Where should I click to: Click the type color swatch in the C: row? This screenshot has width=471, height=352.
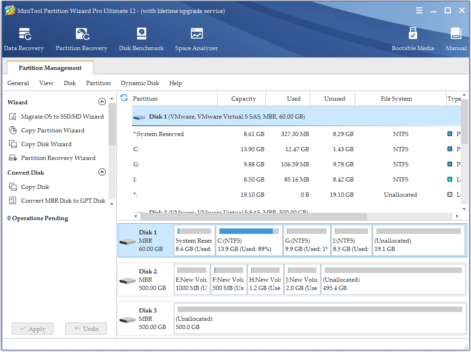(x=450, y=149)
